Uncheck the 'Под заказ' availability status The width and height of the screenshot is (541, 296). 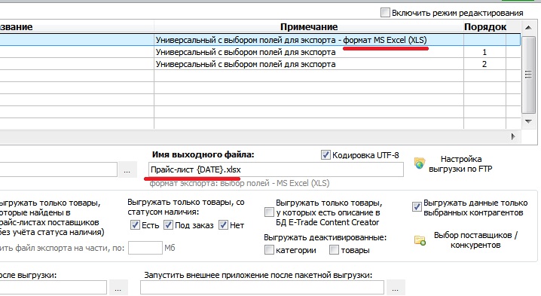tap(168, 225)
